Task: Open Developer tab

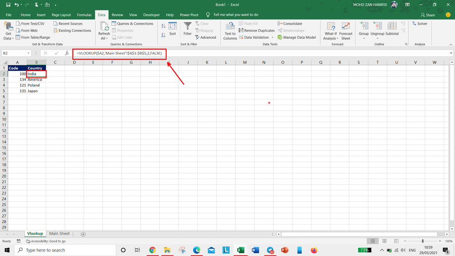Action: [151, 15]
